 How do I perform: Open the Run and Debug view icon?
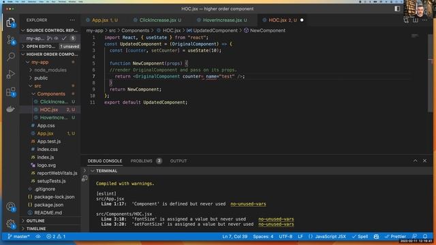tap(11, 74)
